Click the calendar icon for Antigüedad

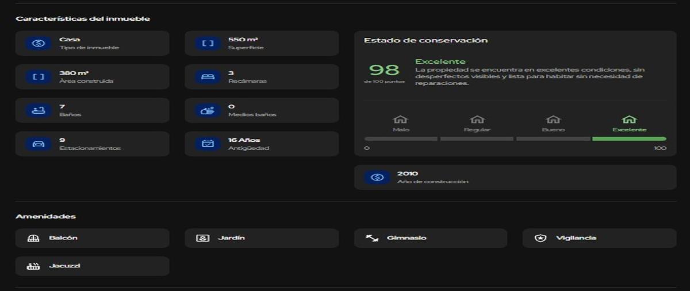pyautogui.click(x=208, y=143)
